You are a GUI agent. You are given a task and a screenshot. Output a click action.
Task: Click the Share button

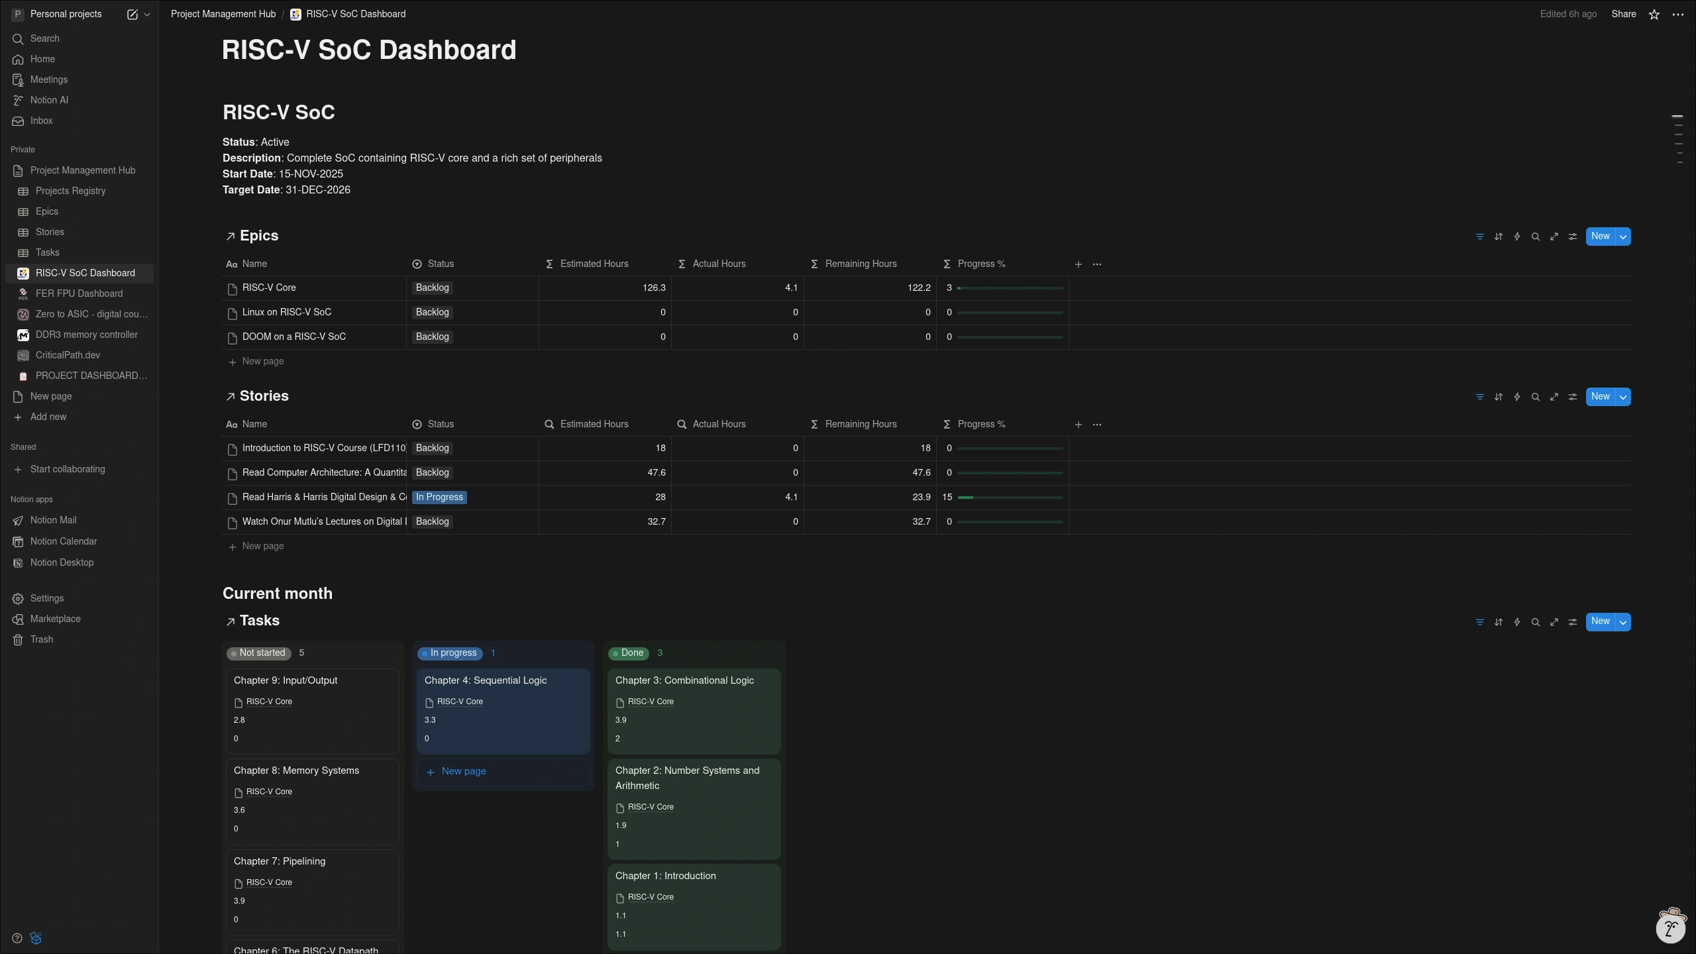pyautogui.click(x=1623, y=14)
